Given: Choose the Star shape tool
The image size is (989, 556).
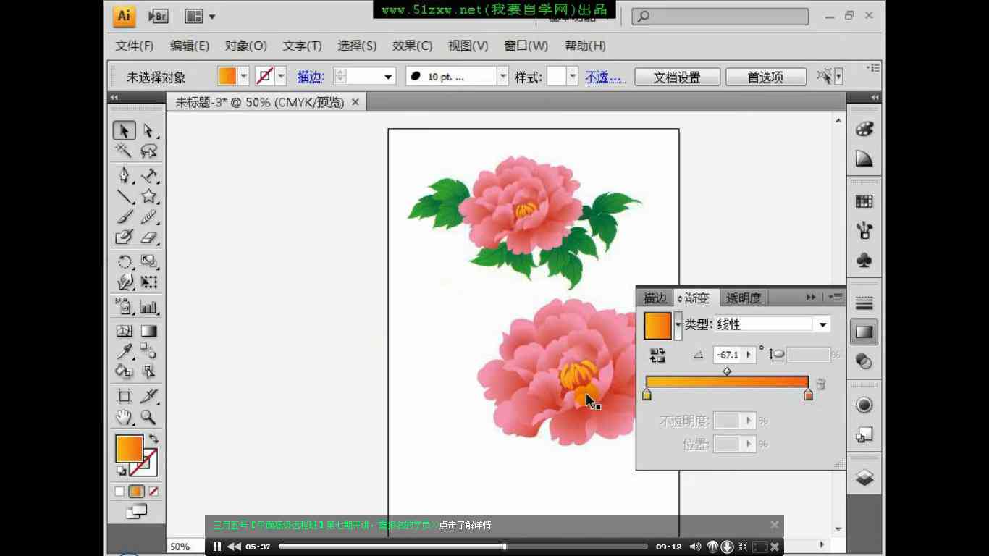Looking at the screenshot, I should click(x=148, y=196).
